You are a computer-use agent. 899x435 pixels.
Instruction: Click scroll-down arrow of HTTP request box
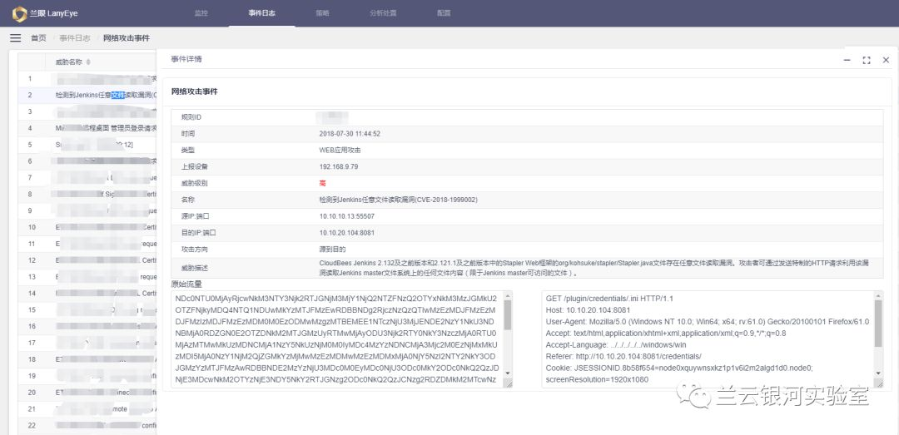878,373
